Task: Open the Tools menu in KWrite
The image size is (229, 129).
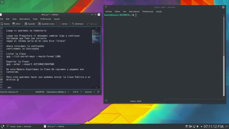Action: (x=35, y=19)
